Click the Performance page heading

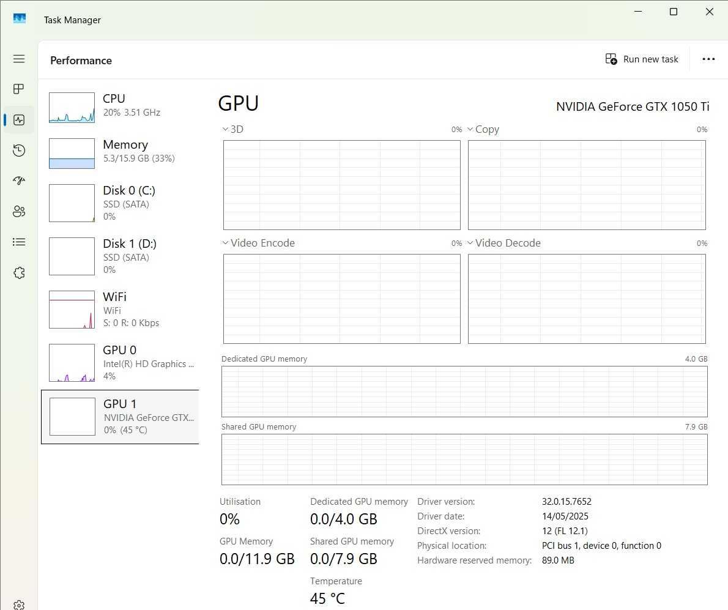click(x=81, y=61)
